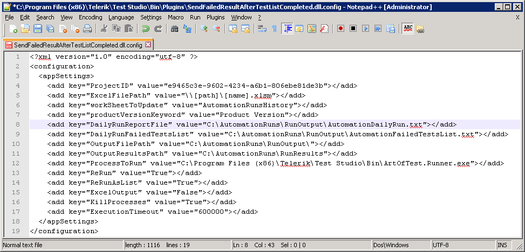Viewport: 525px width, 252px height.
Task: Click the Stop Recording square button
Action: 353,29
